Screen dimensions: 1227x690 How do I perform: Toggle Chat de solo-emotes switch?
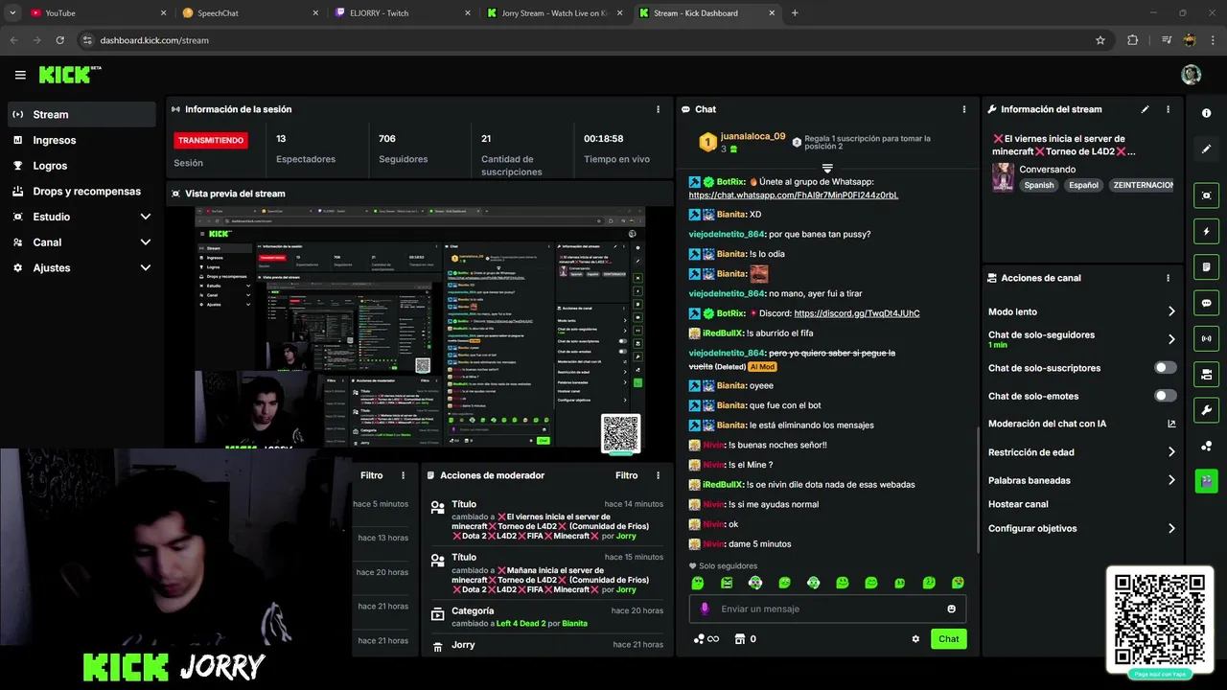(1166, 396)
